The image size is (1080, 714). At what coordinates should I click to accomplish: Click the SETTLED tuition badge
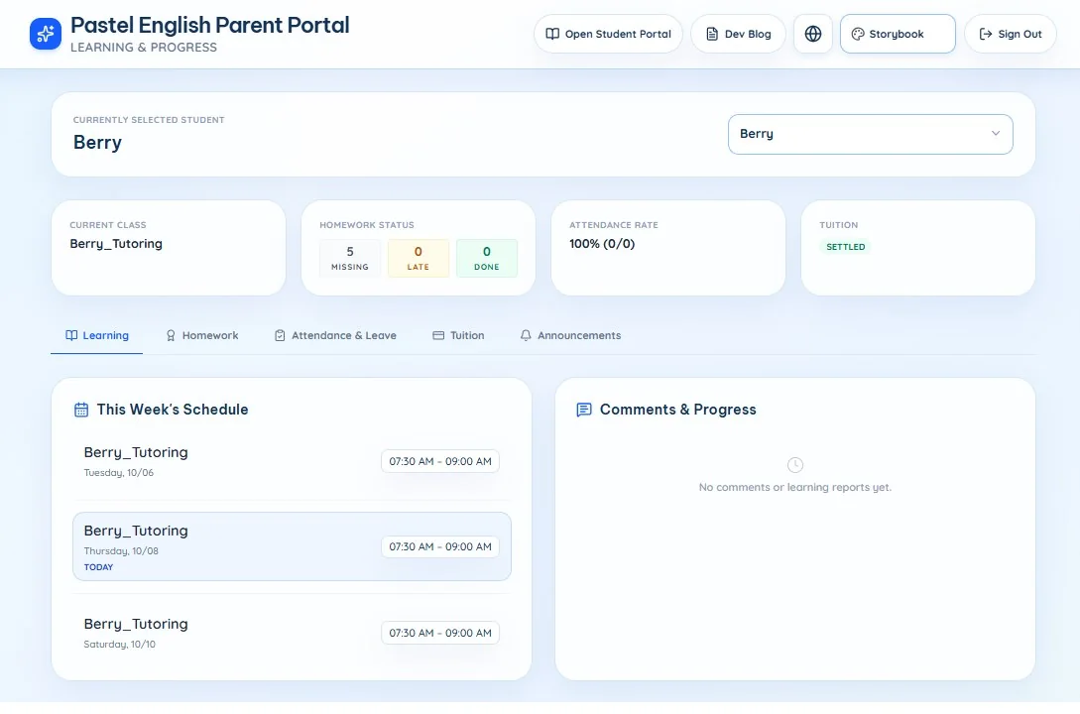[x=845, y=247]
